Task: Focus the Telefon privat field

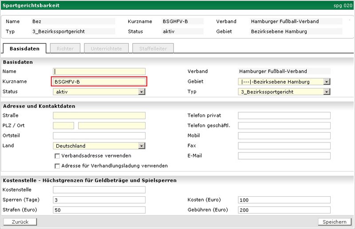Action: [284, 115]
